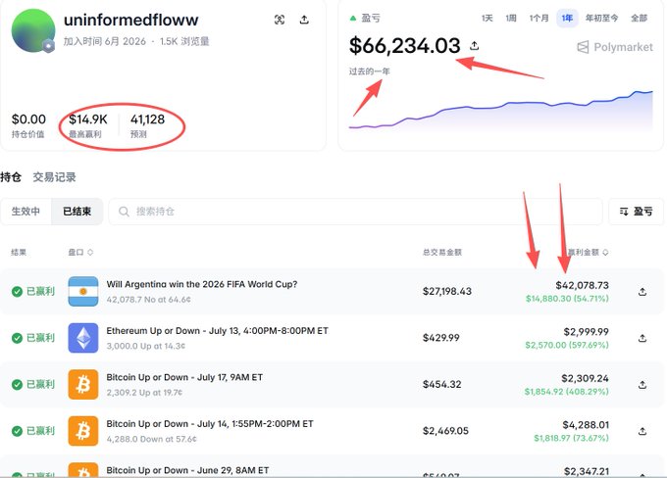Share the $66,234.03 profit figure
This screenshot has height=478, width=667.
(475, 45)
